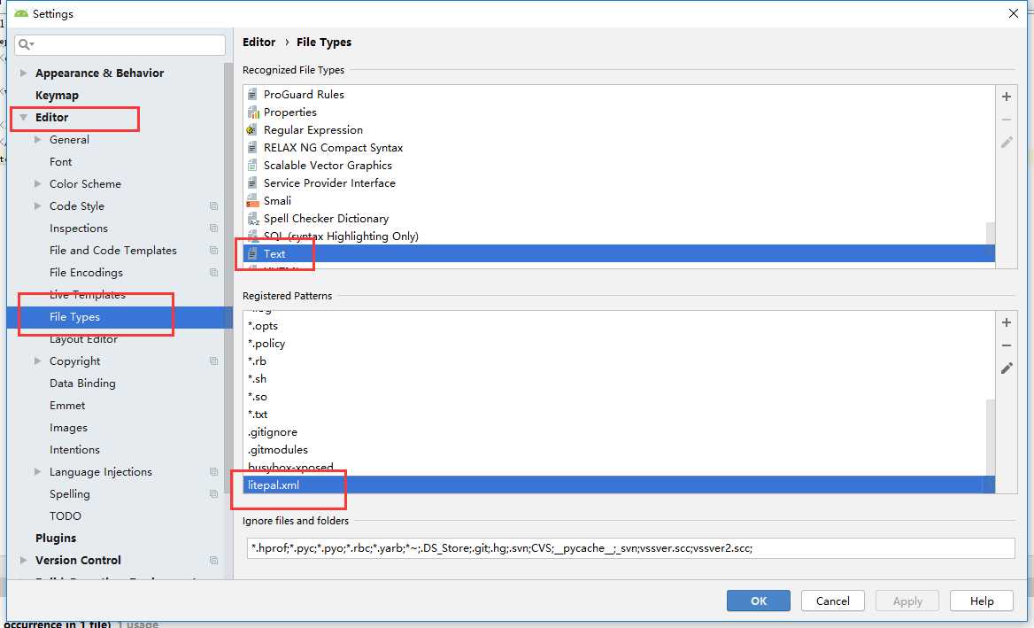Edit the selected registered pattern
This screenshot has height=628, width=1034.
coord(1007,368)
